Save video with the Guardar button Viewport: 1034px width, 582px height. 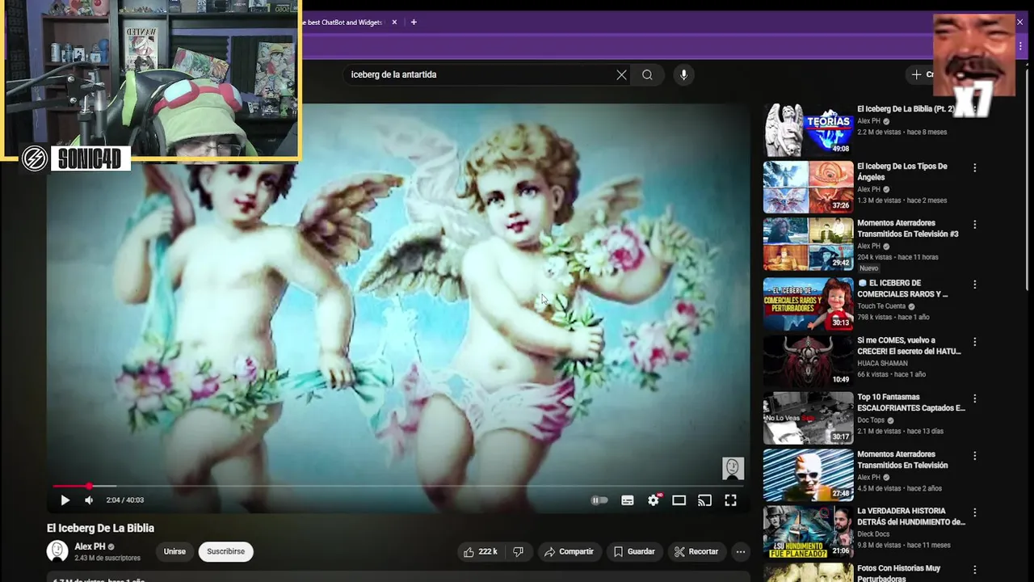point(633,552)
